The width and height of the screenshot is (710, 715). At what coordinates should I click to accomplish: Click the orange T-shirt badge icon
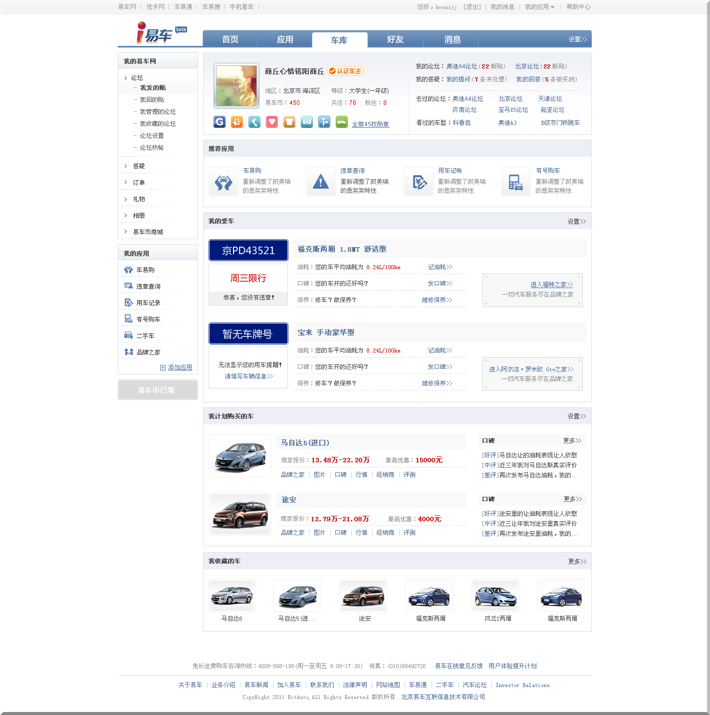point(289,122)
